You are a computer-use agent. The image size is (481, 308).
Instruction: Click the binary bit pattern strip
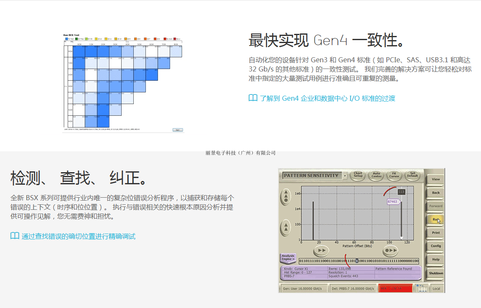[x=359, y=261]
